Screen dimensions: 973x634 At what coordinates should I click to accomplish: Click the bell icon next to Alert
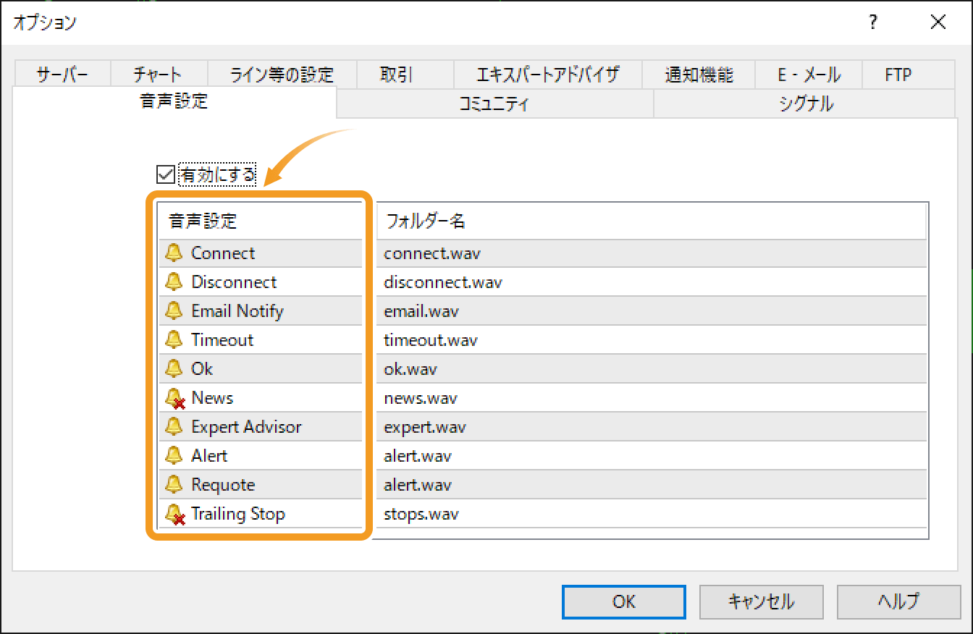pos(174,455)
